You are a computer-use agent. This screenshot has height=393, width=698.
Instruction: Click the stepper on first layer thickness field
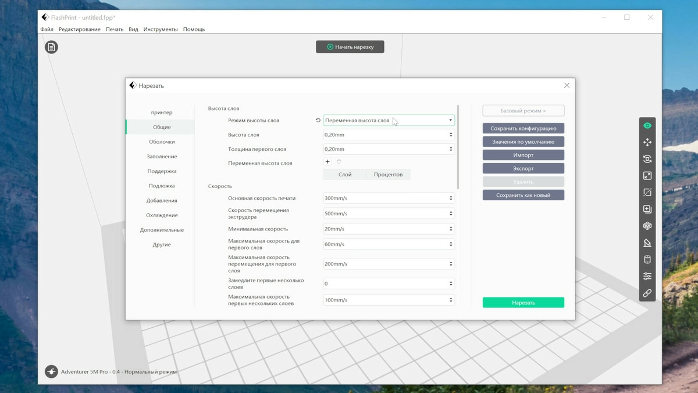[451, 149]
